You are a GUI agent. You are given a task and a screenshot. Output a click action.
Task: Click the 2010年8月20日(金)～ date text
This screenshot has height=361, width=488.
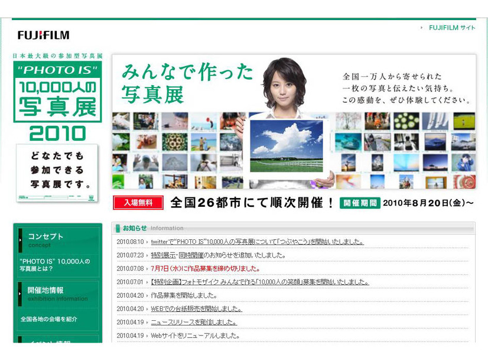pyautogui.click(x=428, y=203)
